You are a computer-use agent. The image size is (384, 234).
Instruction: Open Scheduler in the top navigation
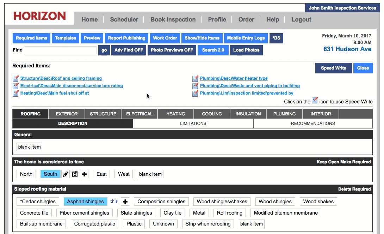coord(124,20)
